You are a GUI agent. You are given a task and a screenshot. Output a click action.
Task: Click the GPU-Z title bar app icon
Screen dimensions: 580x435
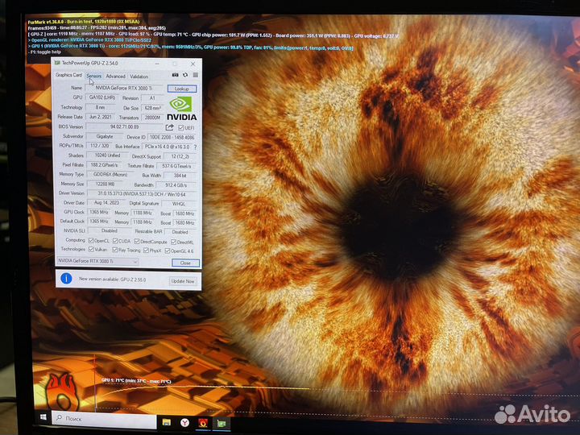pos(57,63)
